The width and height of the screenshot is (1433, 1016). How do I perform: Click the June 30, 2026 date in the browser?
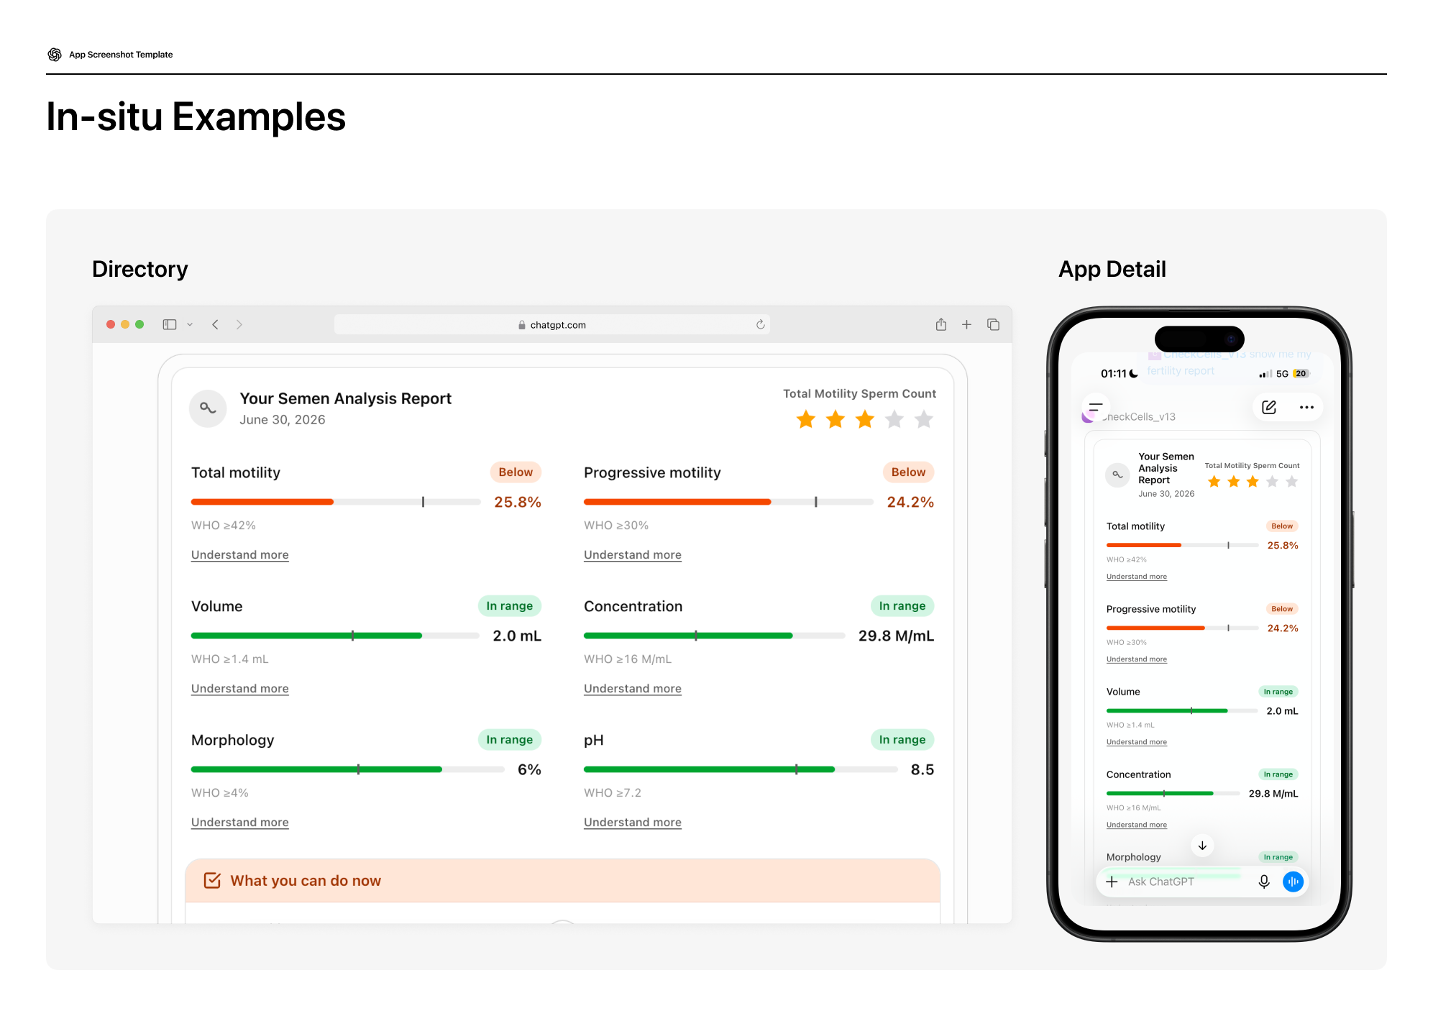283,420
